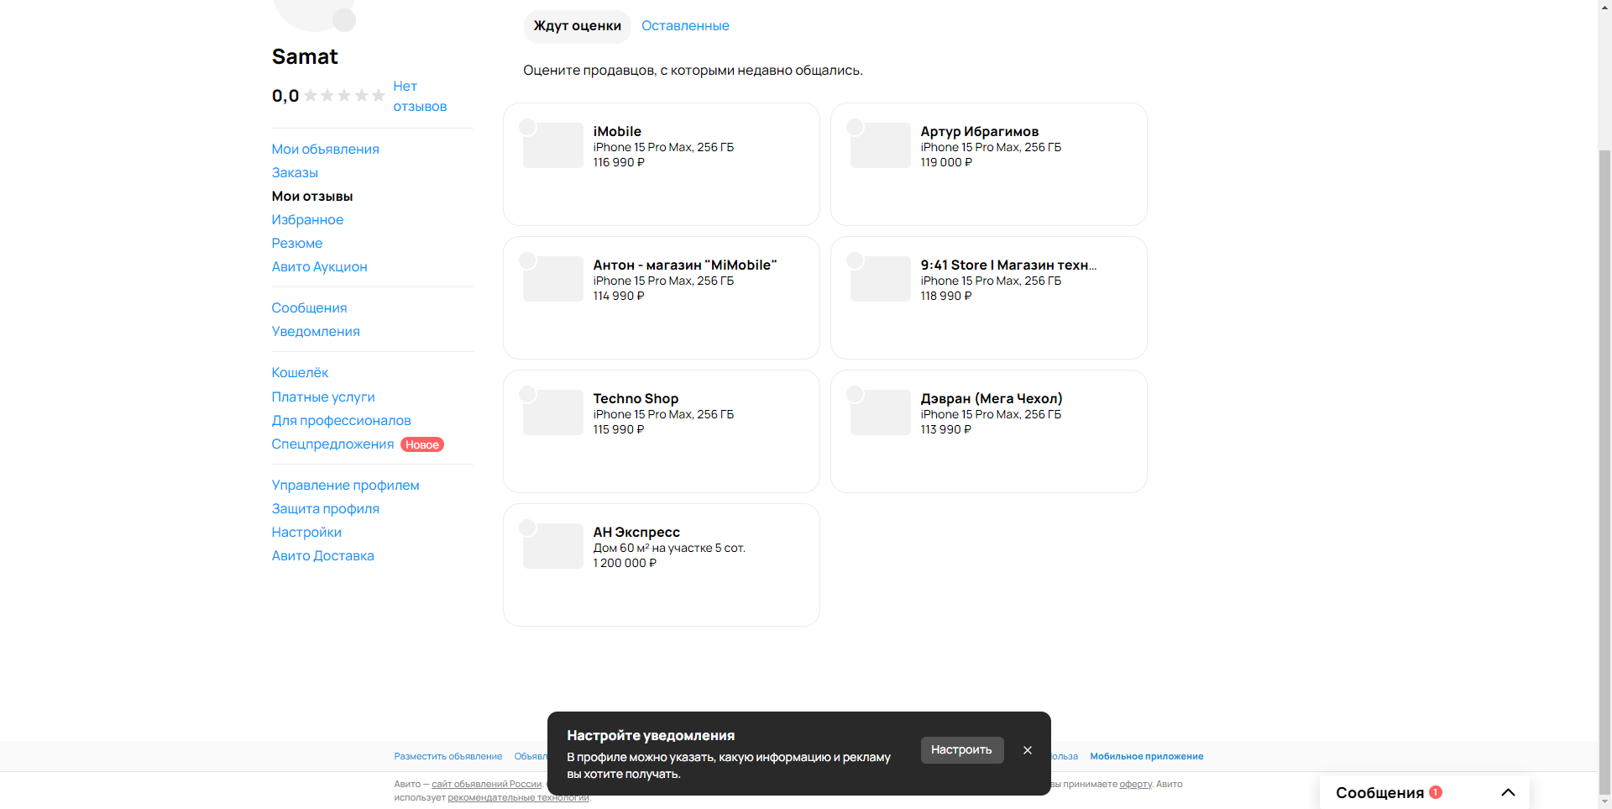The width and height of the screenshot is (1612, 809).
Task: Open the Нет отзывов link
Action: [420, 96]
